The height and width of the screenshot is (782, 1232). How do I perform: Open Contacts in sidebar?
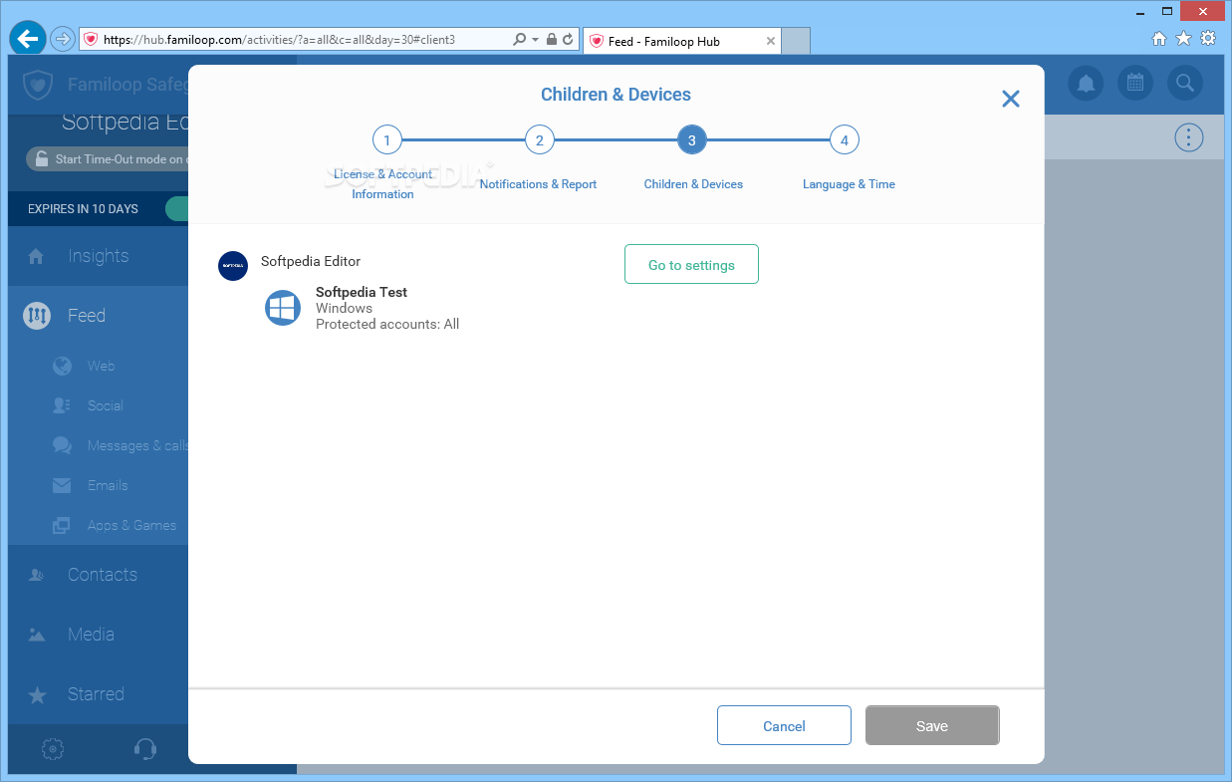coord(98,575)
